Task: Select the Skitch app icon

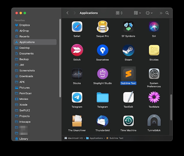Action: pos(77,50)
